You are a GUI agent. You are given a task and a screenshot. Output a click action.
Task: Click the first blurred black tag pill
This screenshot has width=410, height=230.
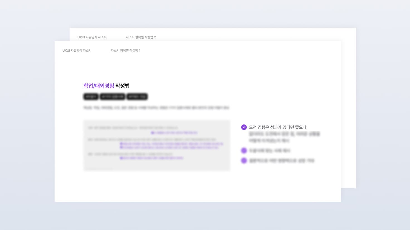pos(91,97)
